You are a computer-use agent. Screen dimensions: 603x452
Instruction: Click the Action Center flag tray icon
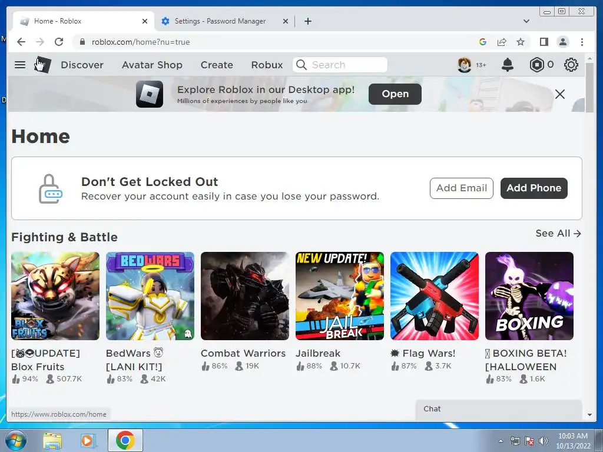529,441
